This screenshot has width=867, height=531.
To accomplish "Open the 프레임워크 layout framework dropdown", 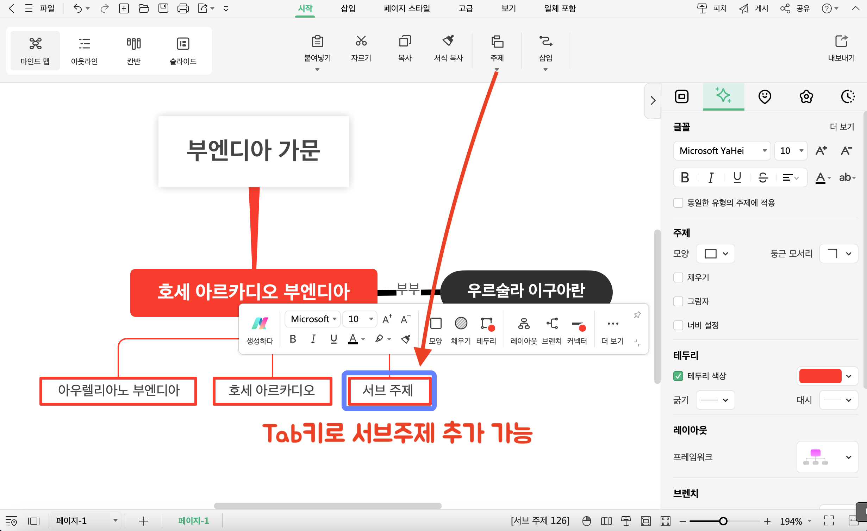I will point(828,457).
